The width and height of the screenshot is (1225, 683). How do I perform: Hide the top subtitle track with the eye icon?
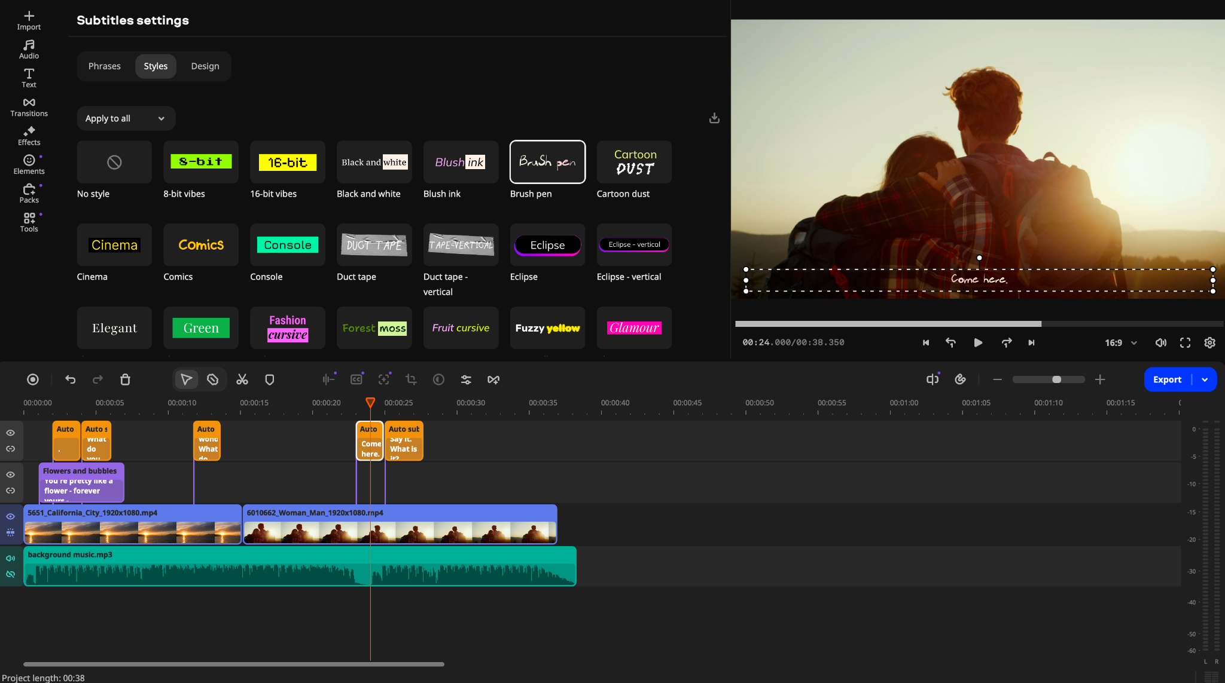point(10,433)
